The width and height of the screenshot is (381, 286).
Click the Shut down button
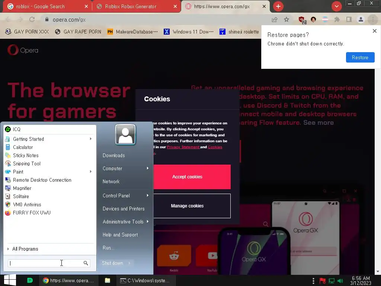(112, 263)
